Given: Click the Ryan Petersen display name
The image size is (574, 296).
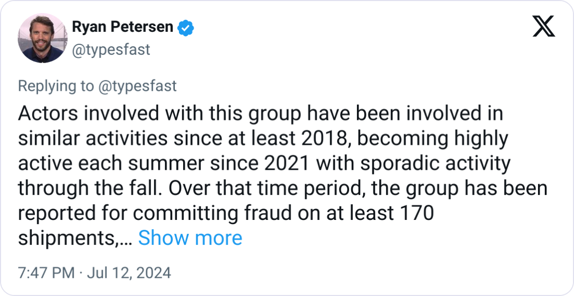Looking at the screenshot, I should pos(123,27).
